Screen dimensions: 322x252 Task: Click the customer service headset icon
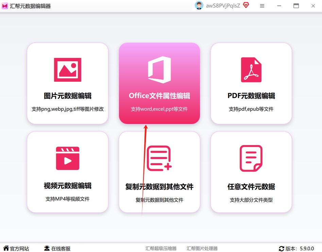(x=47, y=248)
